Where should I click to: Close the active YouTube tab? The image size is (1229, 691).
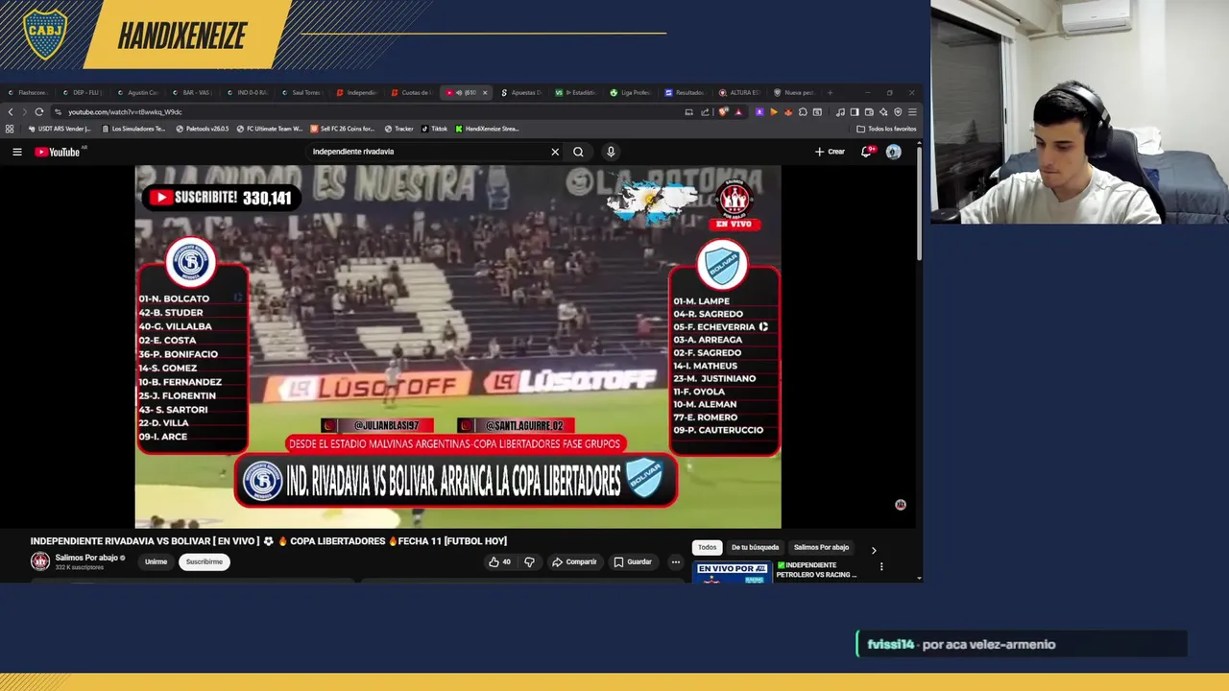[485, 93]
